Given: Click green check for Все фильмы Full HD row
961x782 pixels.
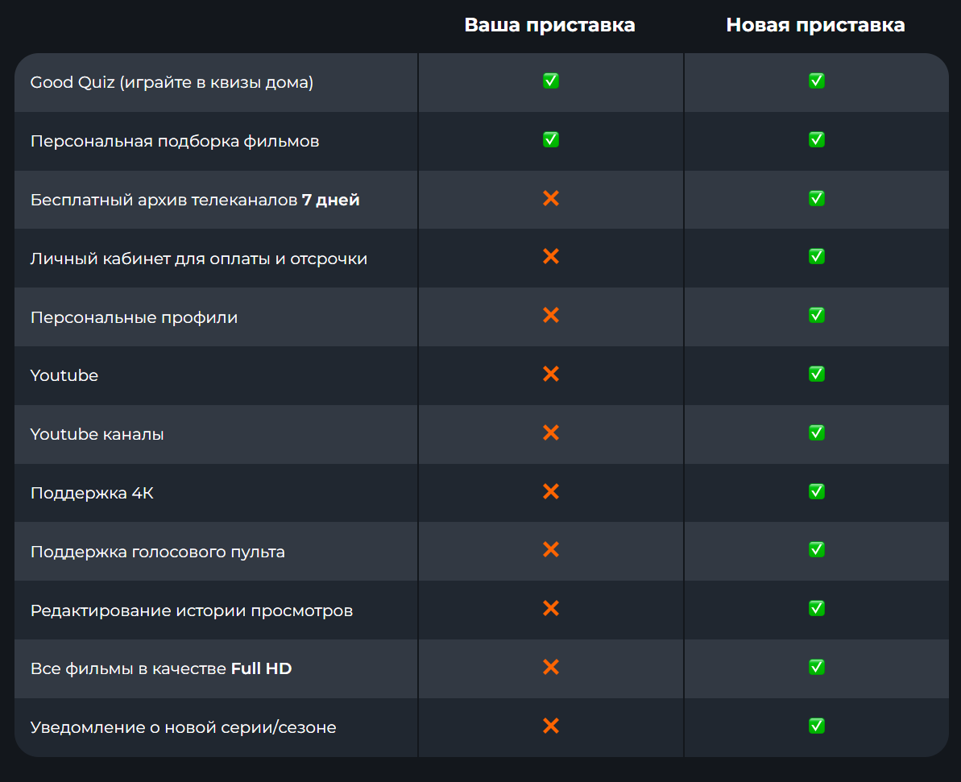Looking at the screenshot, I should [816, 667].
